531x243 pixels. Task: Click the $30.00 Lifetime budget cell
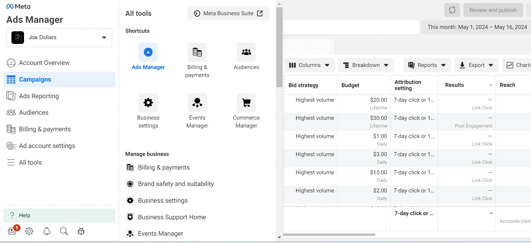364,122
